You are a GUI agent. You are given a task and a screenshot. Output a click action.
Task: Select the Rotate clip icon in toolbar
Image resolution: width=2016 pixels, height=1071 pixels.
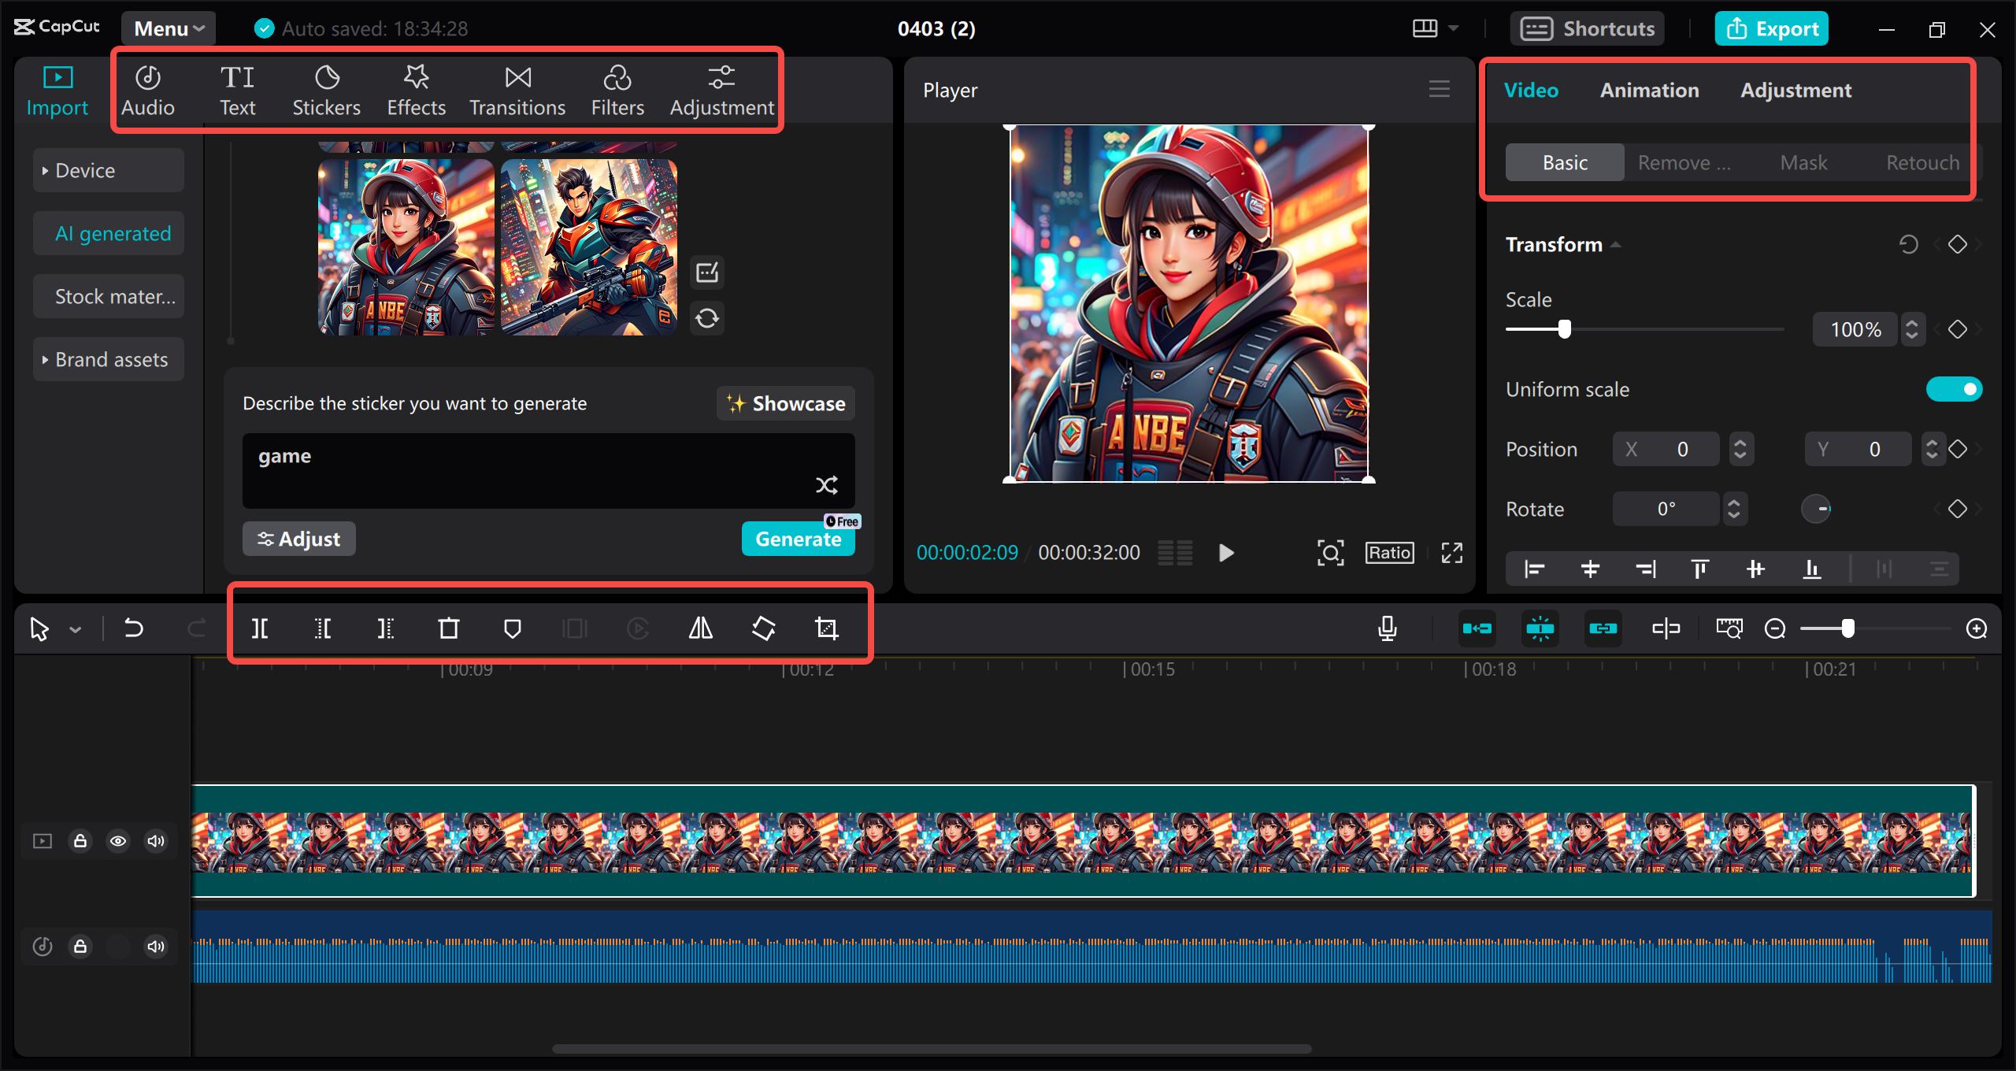click(762, 627)
